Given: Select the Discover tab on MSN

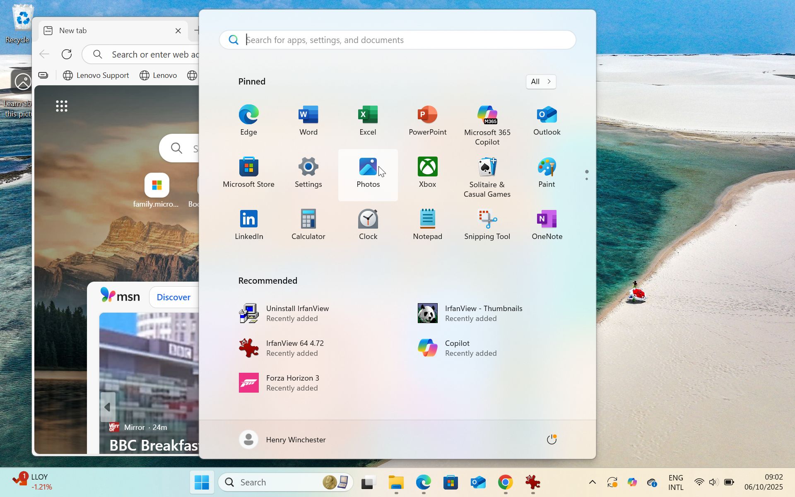Looking at the screenshot, I should [x=173, y=297].
